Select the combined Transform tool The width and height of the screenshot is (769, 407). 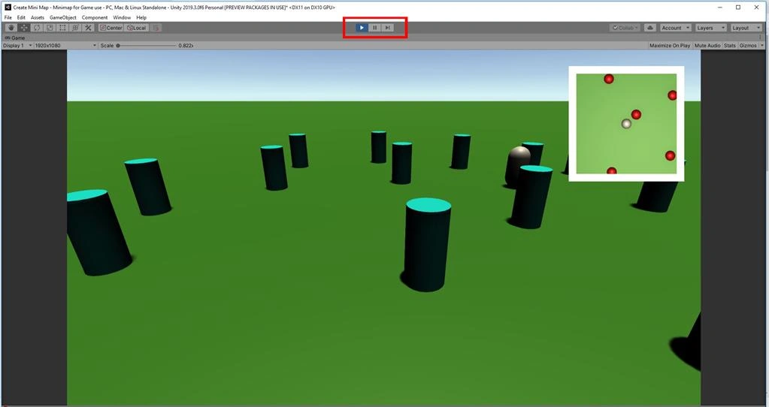pos(75,28)
